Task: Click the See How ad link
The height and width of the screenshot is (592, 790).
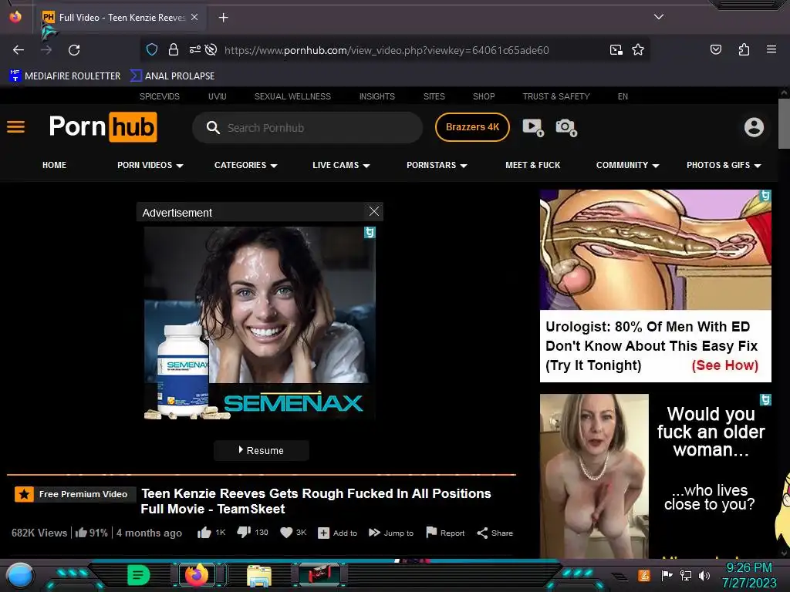Action: pyautogui.click(x=724, y=365)
